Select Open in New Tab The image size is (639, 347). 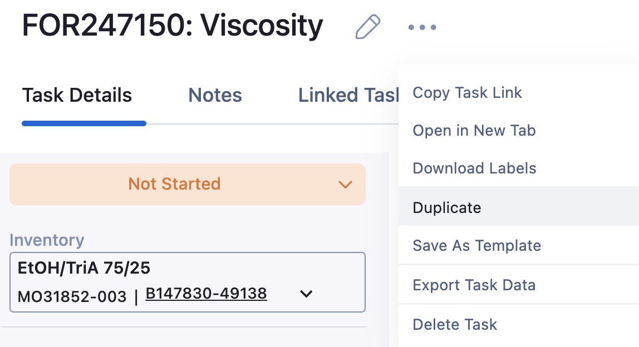click(x=474, y=131)
